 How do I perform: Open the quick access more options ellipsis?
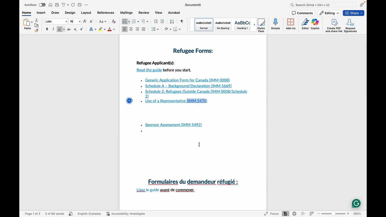[86, 5]
